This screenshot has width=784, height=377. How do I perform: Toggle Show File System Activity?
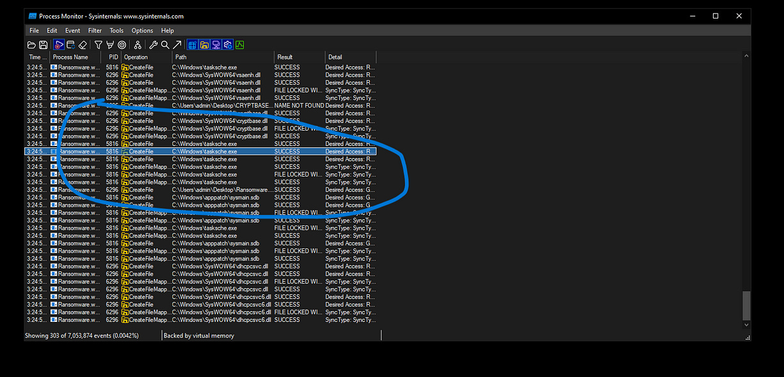(x=204, y=45)
